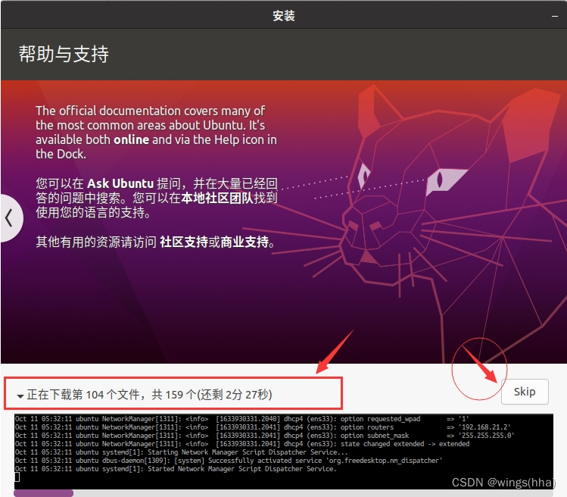This screenshot has width=567, height=497.
Task: Open the 社区支持 link
Action: click(184, 242)
